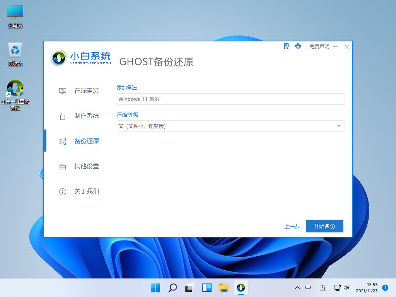
Task: Open the Widgets panel in taskbar
Action: (x=207, y=288)
